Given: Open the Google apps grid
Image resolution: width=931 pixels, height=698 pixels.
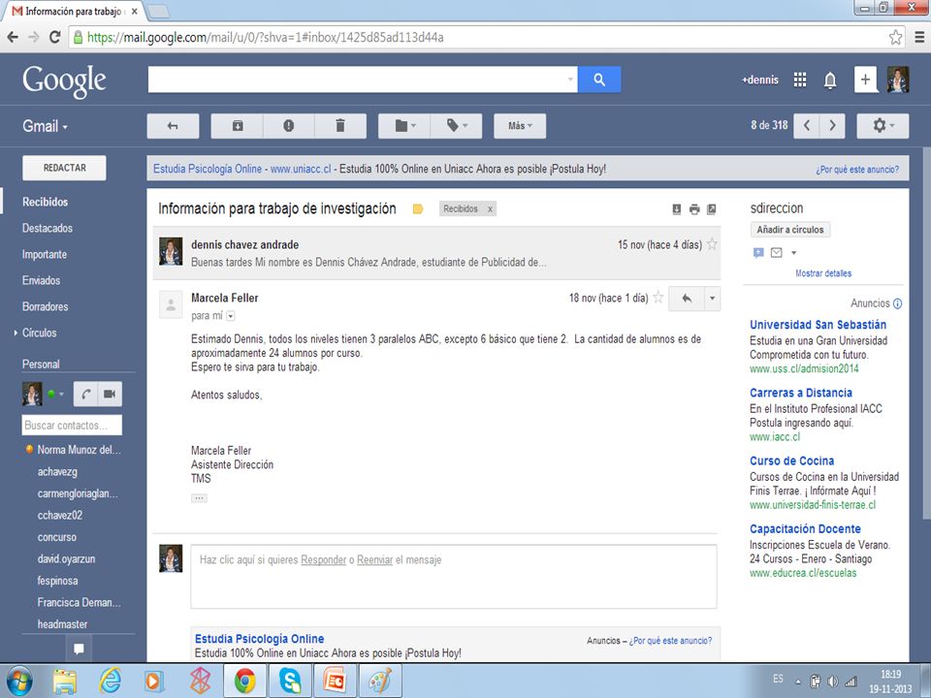Looking at the screenshot, I should coord(800,79).
